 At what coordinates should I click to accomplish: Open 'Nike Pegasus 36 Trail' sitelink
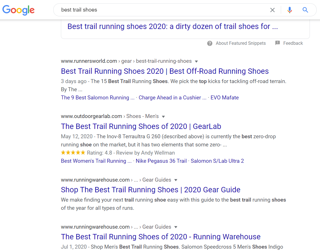tap(161, 161)
